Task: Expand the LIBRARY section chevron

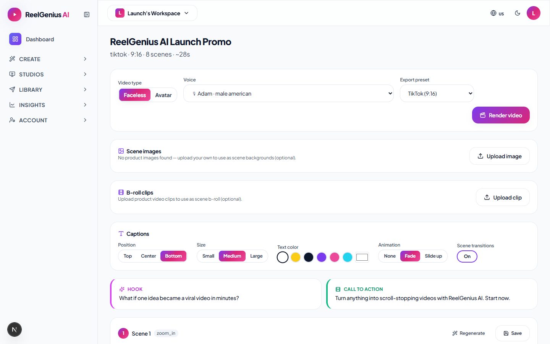Action: coord(85,89)
